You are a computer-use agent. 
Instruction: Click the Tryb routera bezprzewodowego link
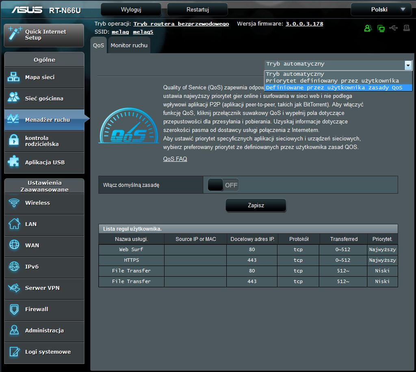181,24
